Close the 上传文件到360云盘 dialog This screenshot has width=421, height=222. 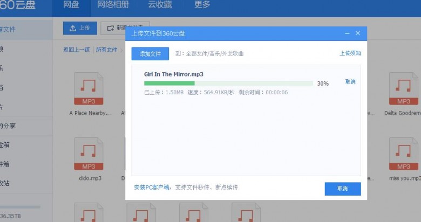pos(358,33)
